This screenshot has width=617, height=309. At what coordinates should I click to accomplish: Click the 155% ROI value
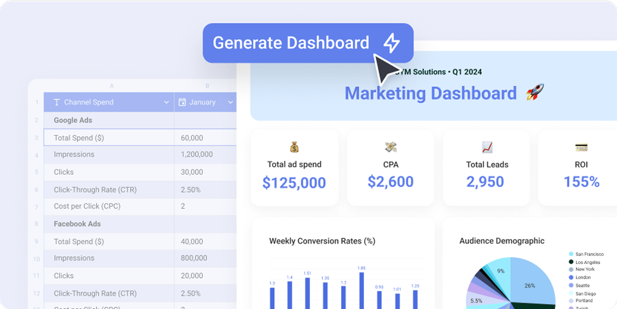coord(582,182)
